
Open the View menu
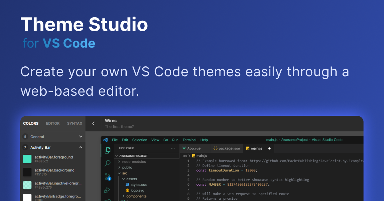[155, 140]
